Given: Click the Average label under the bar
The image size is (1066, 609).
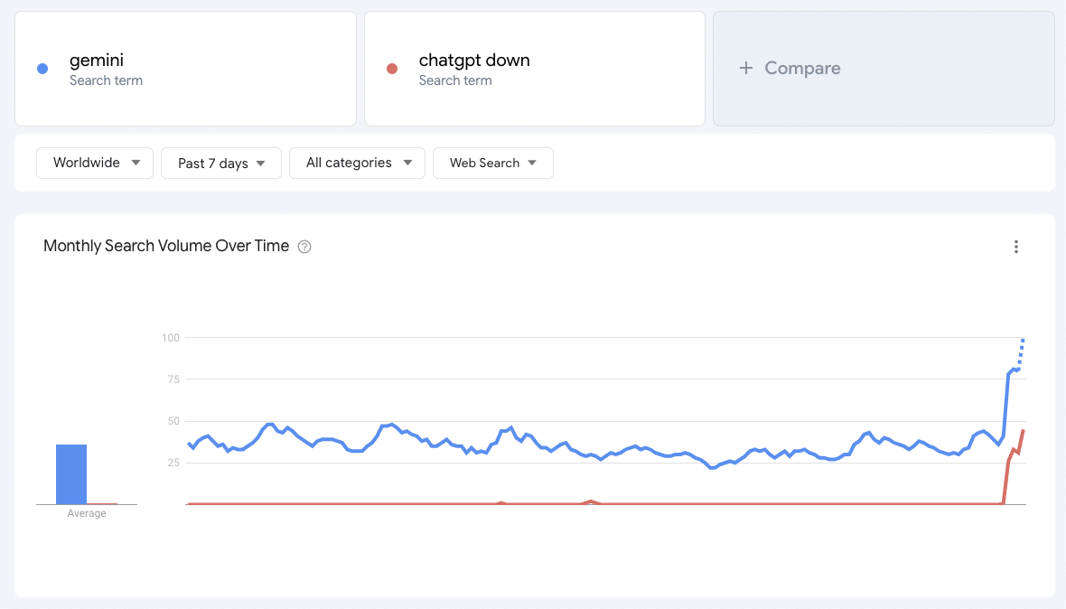Looking at the screenshot, I should coord(87,513).
